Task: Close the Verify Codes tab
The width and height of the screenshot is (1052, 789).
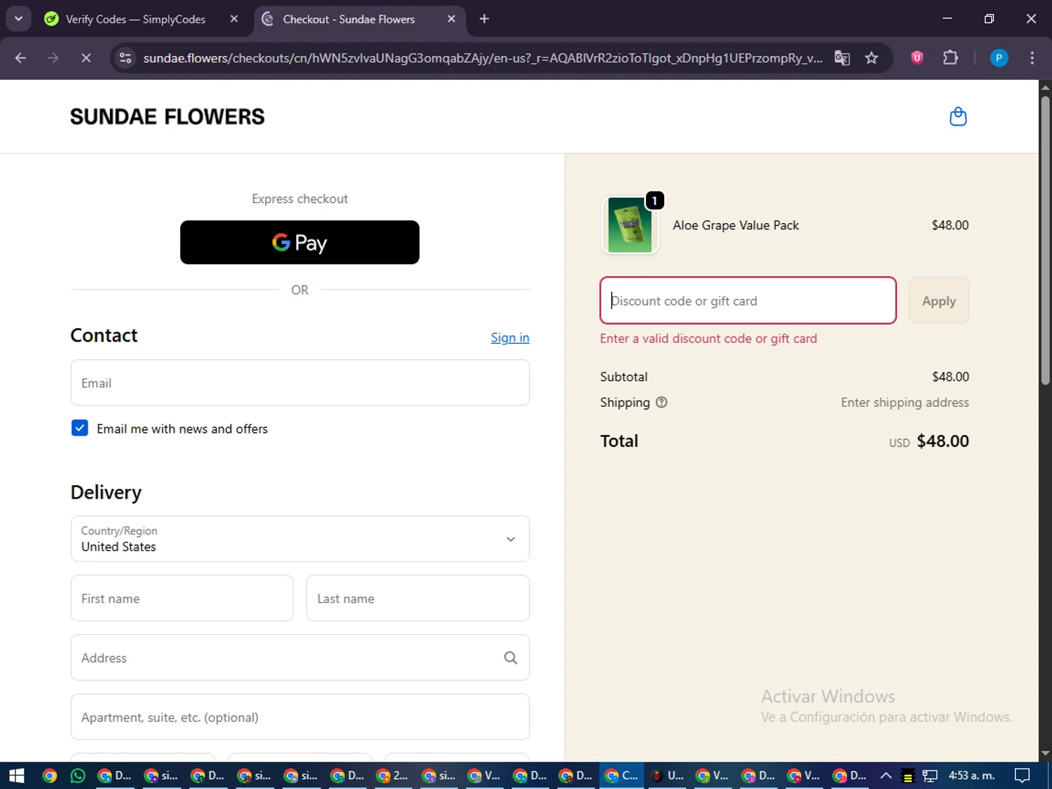Action: (234, 19)
